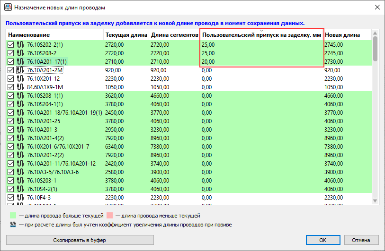Screen dimensions: 385x251
Task: Click the wire icon next to 76.10A201-25
Action: tap(20, 121)
